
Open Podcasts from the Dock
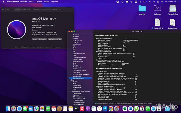pyautogui.click(x=88, y=109)
